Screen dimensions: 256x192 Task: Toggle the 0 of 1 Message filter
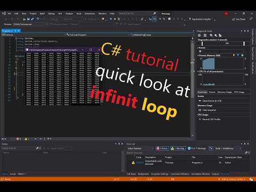click(197, 148)
